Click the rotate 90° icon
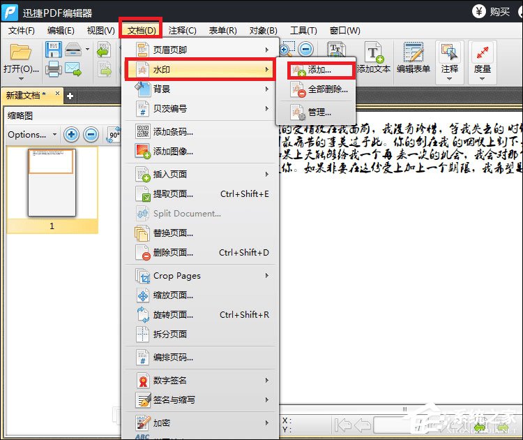Screen dimensions: 523x440 114,135
